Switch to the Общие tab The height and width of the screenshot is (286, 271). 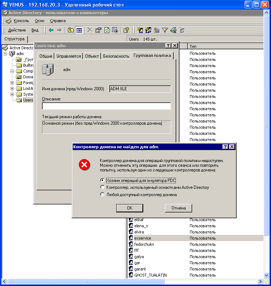[46, 56]
